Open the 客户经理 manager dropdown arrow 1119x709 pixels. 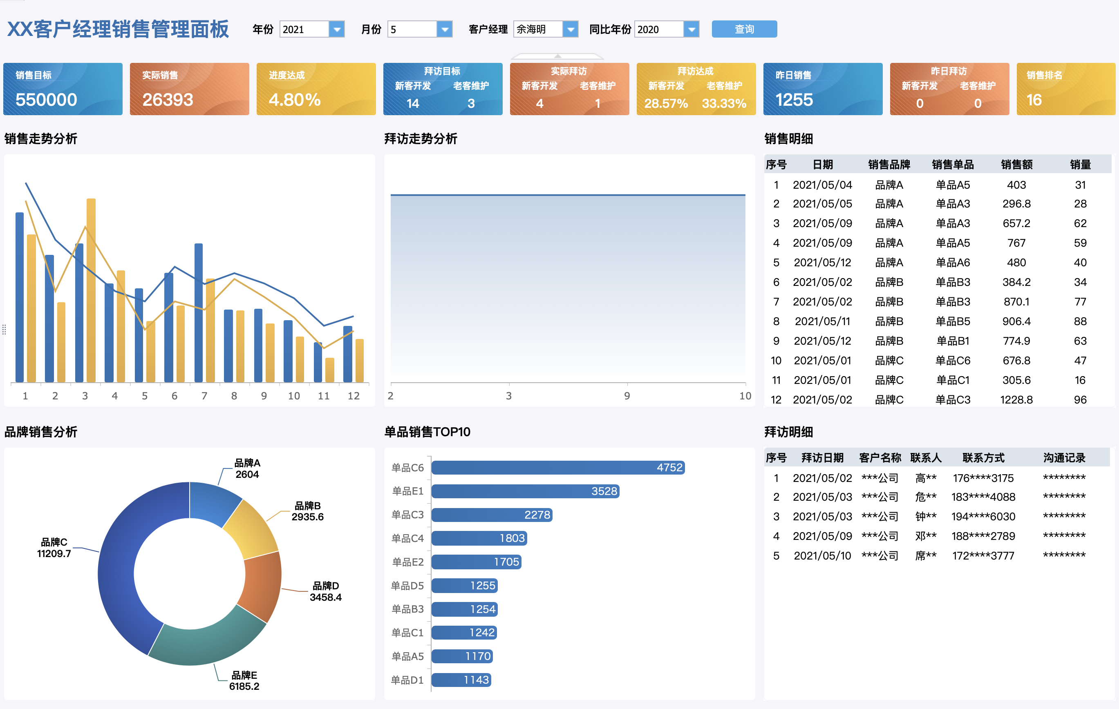point(570,29)
